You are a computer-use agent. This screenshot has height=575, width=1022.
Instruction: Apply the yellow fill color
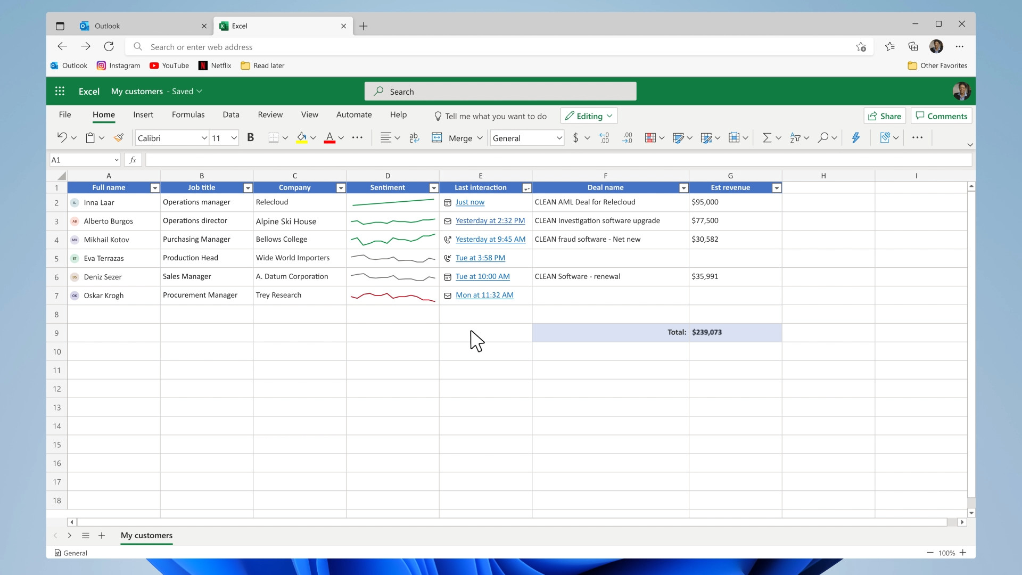click(302, 138)
